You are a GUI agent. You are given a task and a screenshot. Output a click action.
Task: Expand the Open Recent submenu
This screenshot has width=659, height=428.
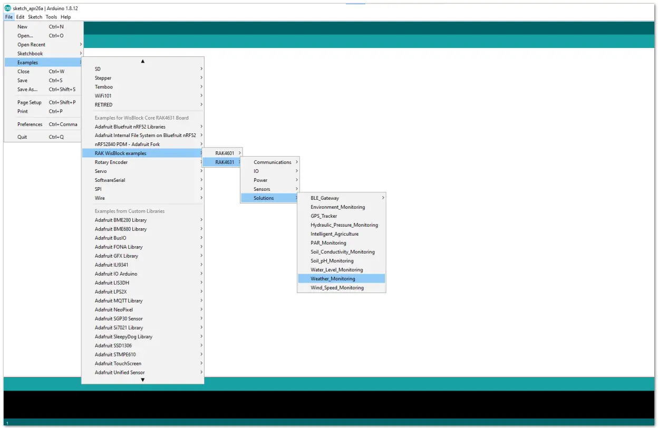click(x=44, y=45)
